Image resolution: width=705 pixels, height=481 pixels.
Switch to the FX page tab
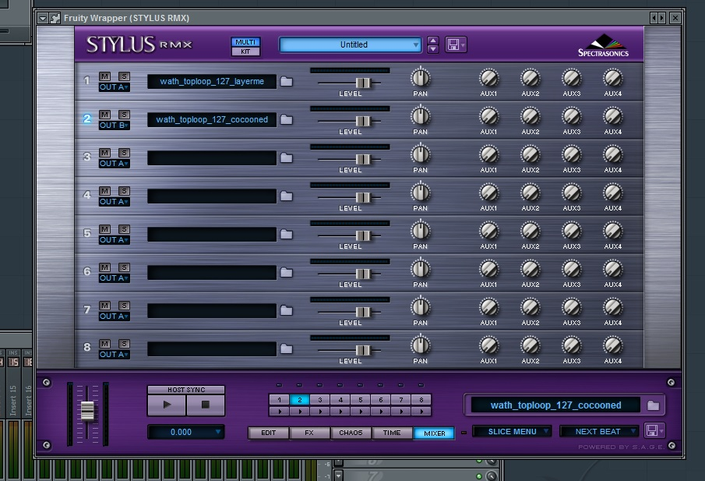tap(309, 433)
